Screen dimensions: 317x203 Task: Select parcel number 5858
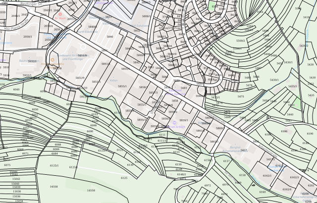pos(175,101)
